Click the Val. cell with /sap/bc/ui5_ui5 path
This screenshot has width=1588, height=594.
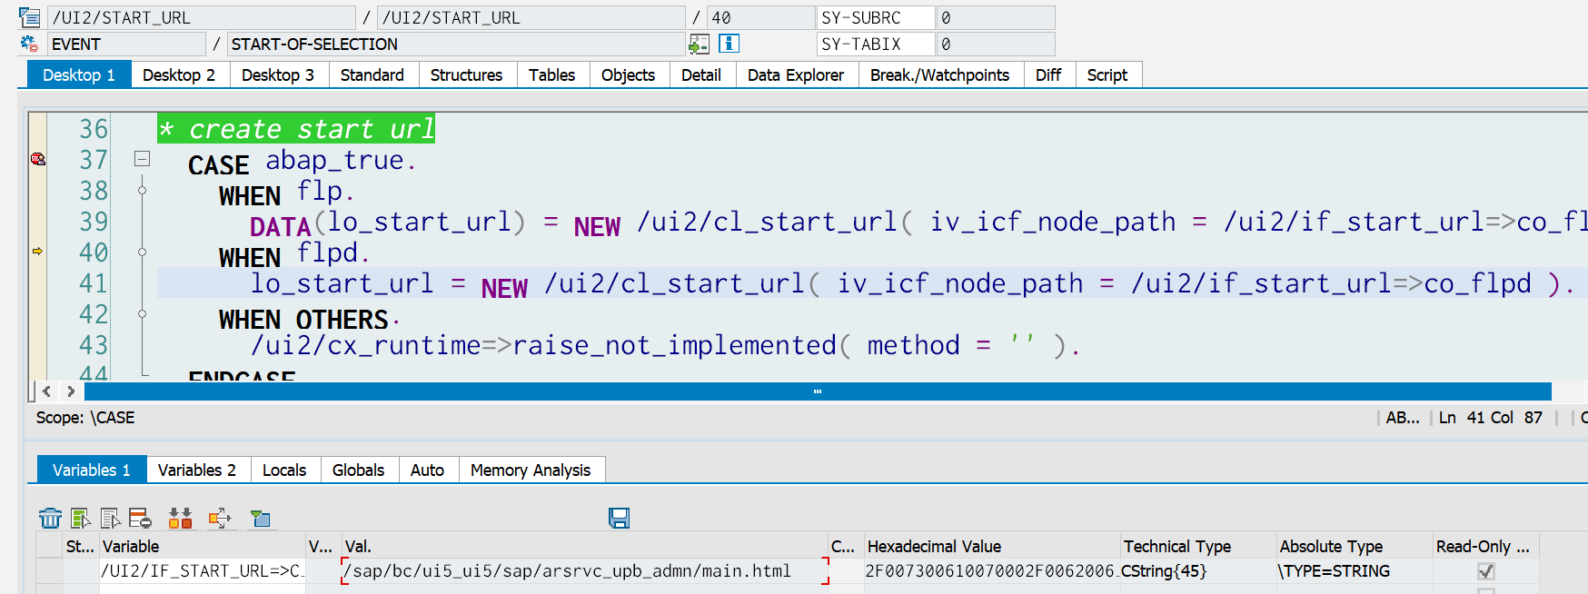click(x=585, y=571)
